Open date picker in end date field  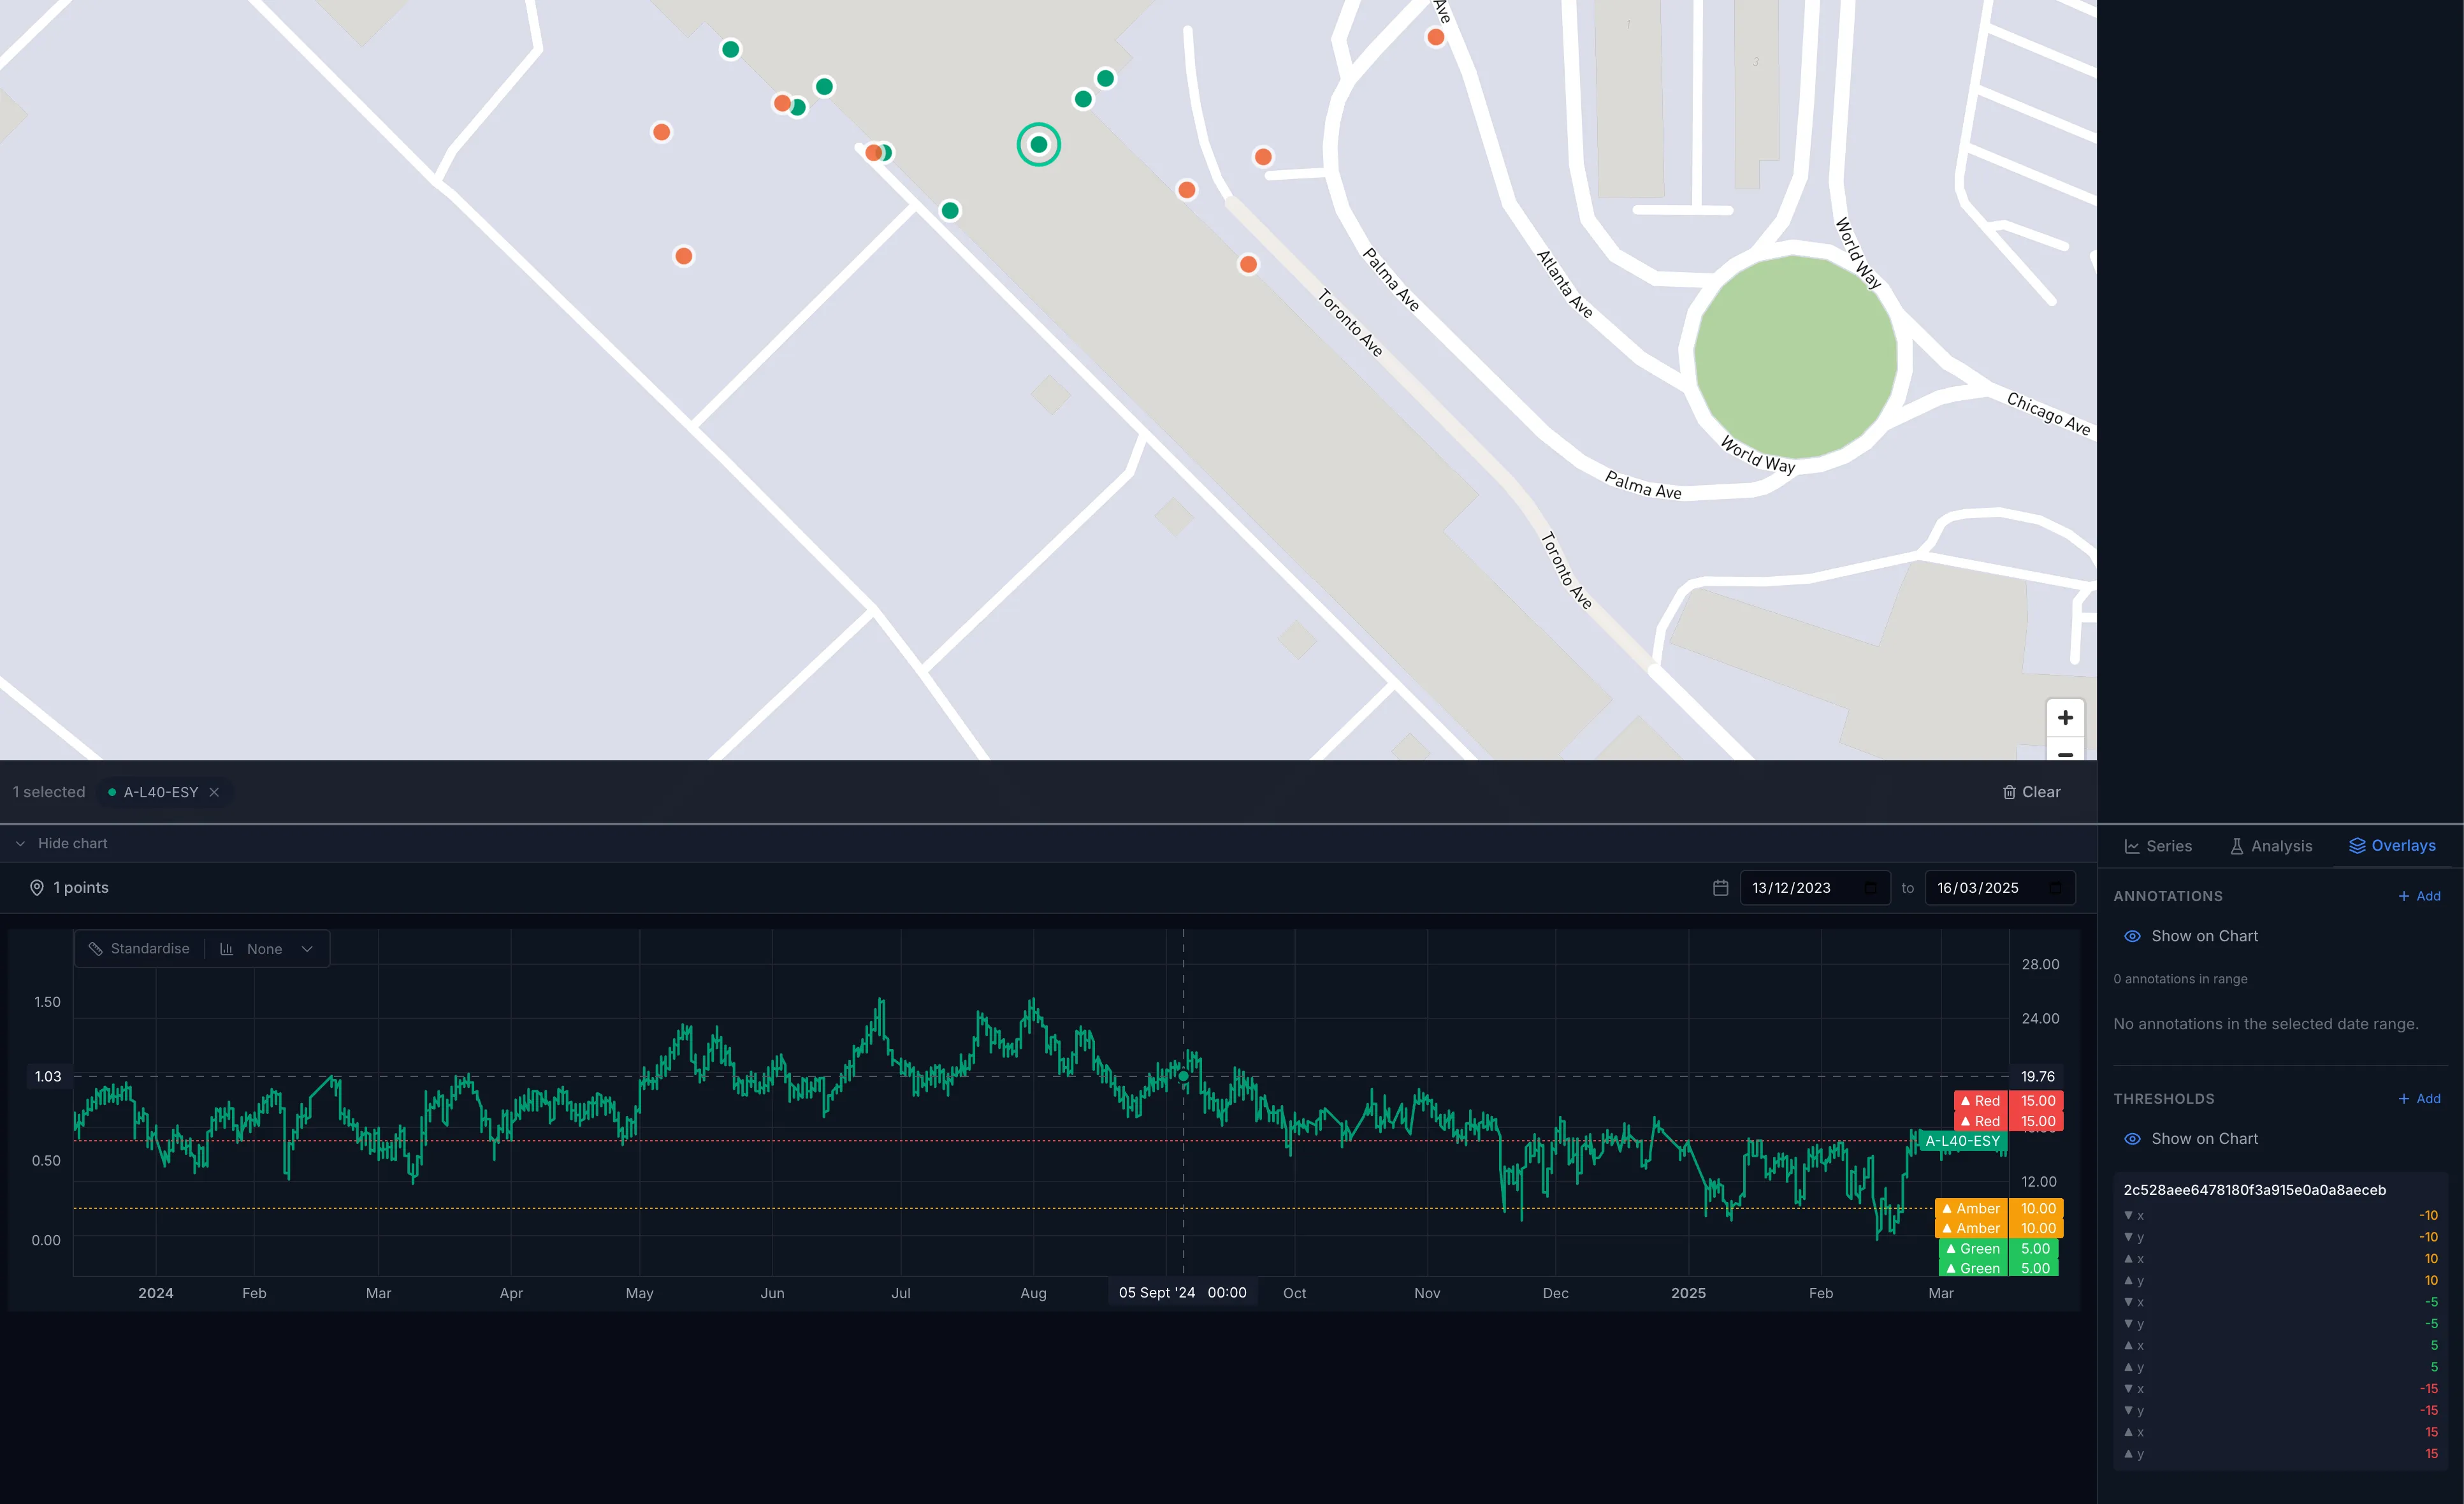[x=2055, y=888]
